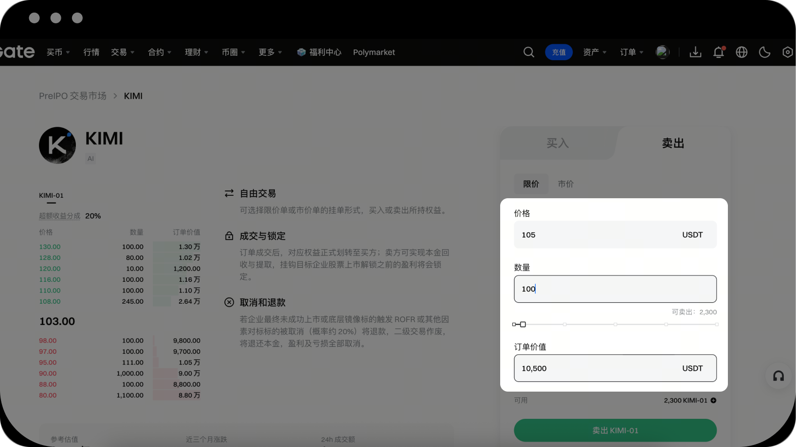Click the 可卖出: 2,300 label

(x=694, y=312)
